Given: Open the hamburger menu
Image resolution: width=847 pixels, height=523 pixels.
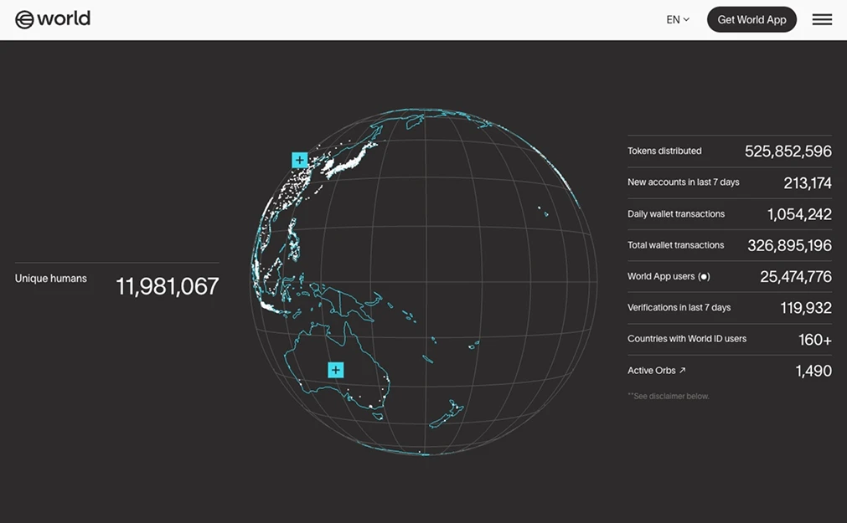Looking at the screenshot, I should pyautogui.click(x=822, y=19).
